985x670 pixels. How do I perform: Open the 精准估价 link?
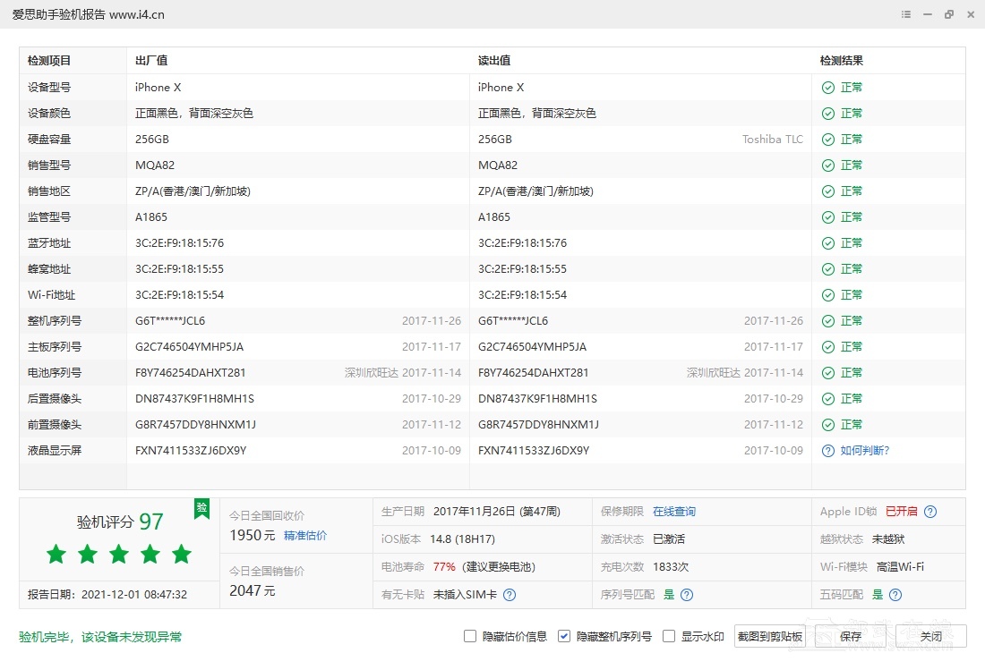coord(305,536)
